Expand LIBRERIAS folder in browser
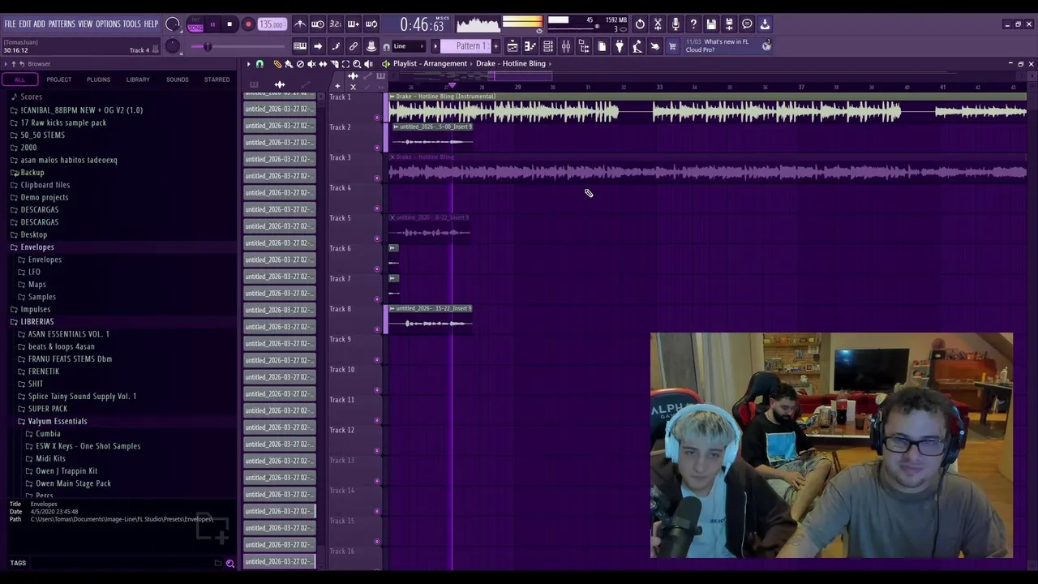 [36, 321]
